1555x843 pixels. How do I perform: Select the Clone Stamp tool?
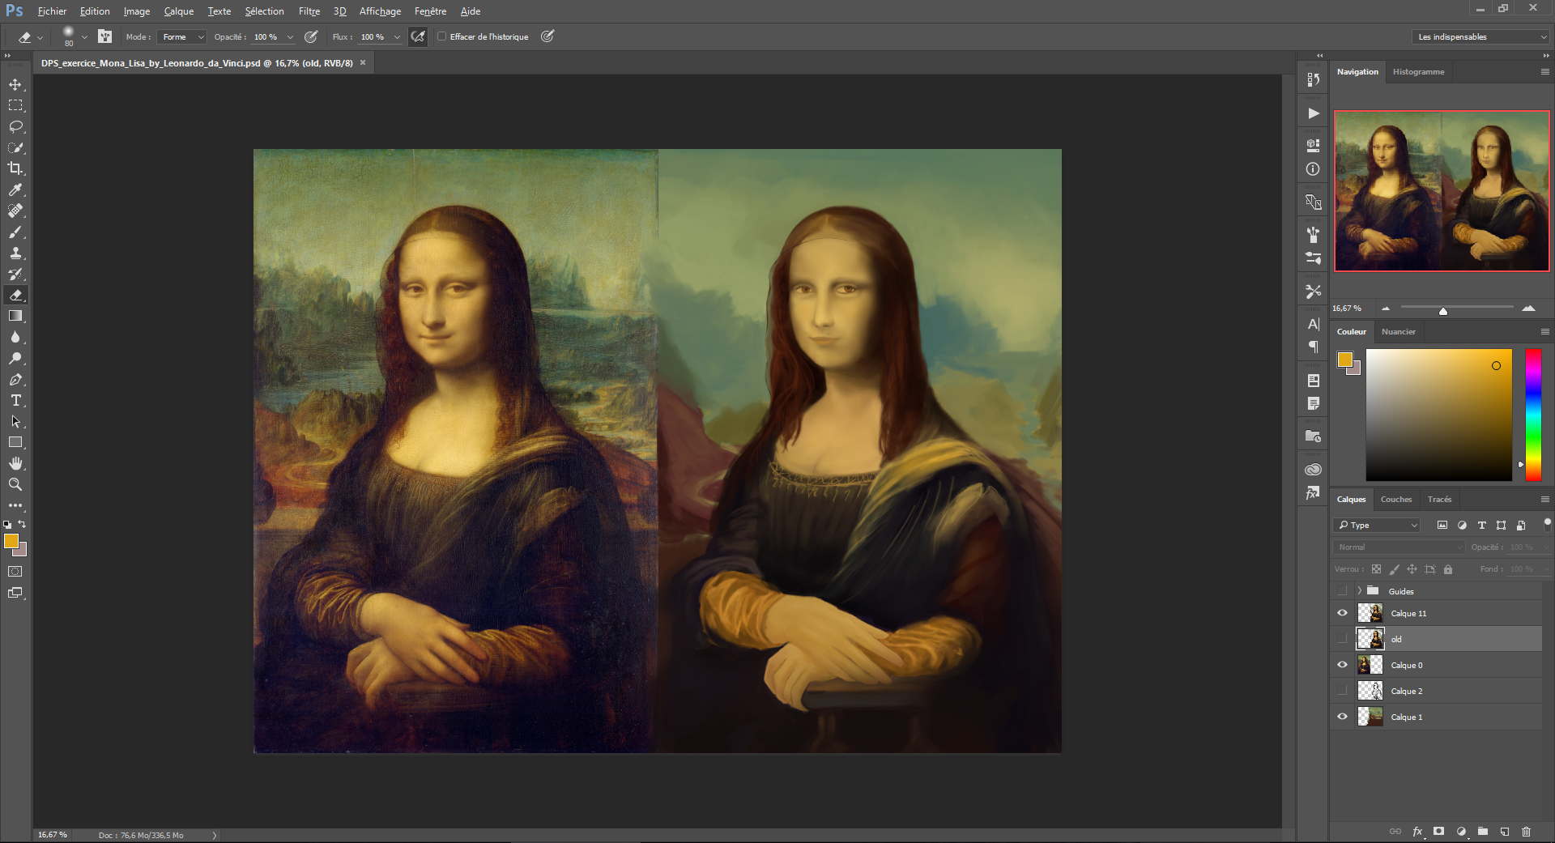15,253
